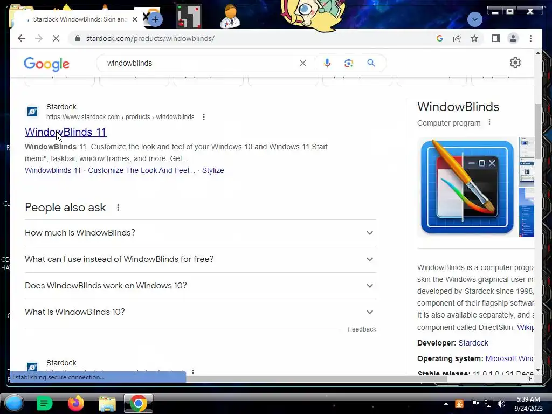
Task: Open Customize The Look And Feel sitelink
Action: [142, 170]
